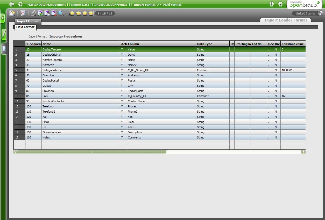The image size is (325, 220).
Task: Select the CodigoTercero row
Action: (160, 49)
